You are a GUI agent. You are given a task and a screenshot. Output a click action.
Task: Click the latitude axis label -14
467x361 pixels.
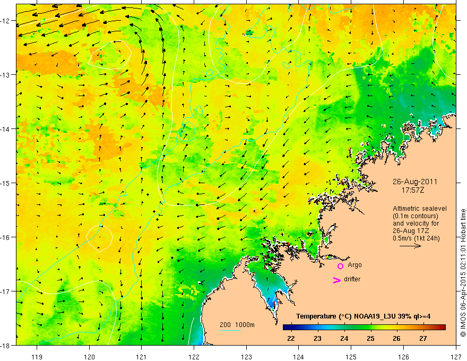coord(5,128)
